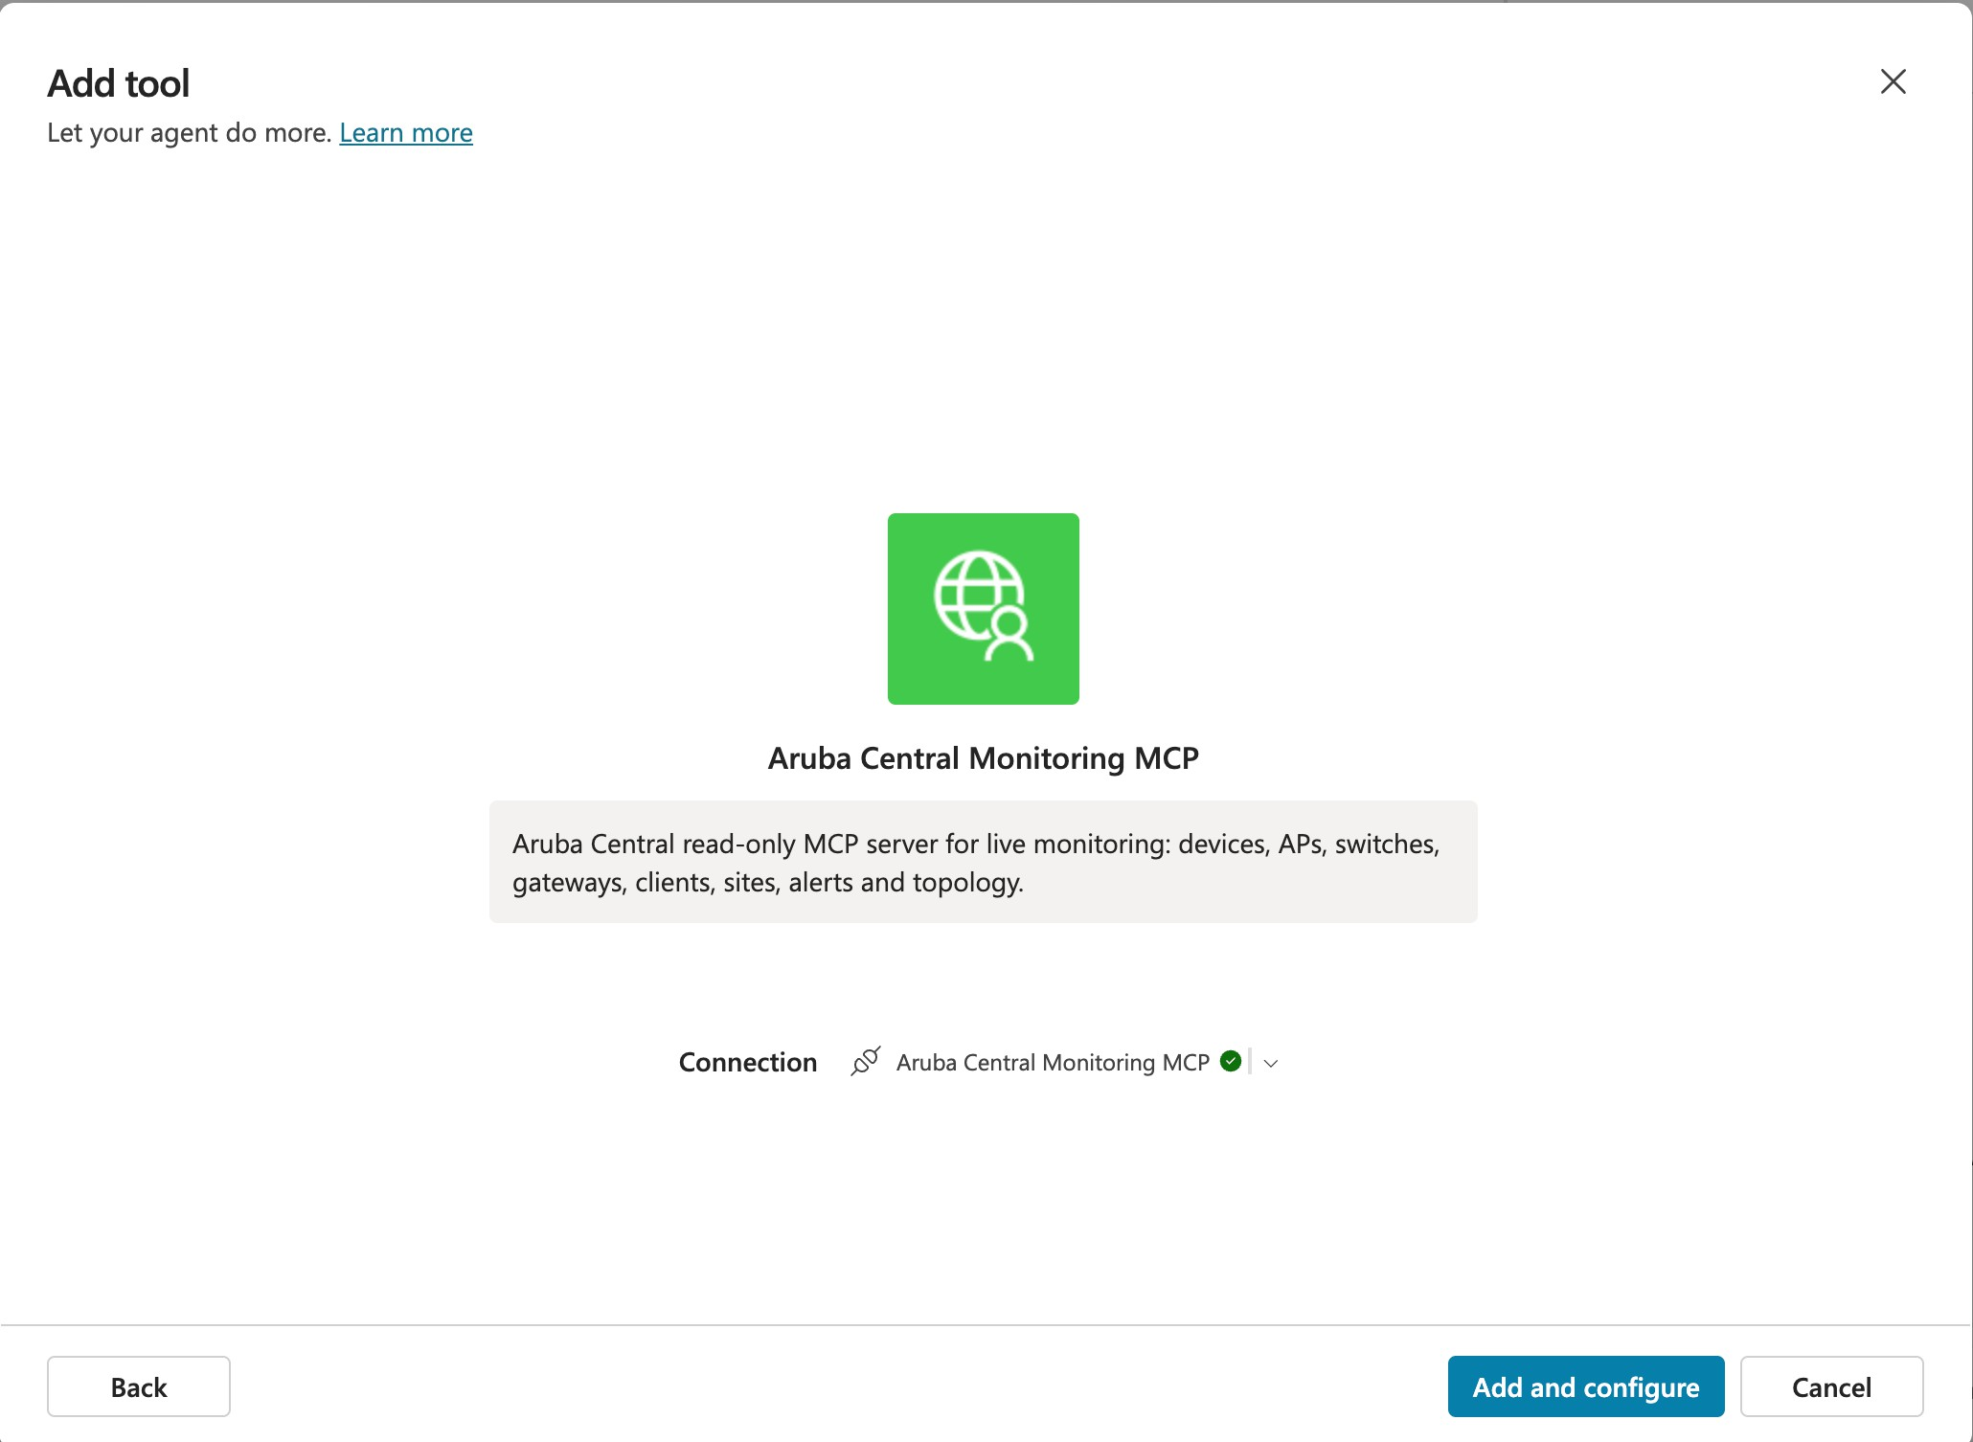1973x1442 pixels.
Task: Click the connection plug icon
Action: (865, 1061)
